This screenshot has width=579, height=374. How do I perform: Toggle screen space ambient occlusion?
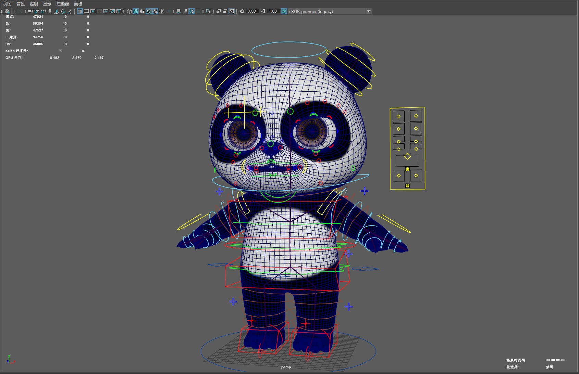click(x=178, y=11)
